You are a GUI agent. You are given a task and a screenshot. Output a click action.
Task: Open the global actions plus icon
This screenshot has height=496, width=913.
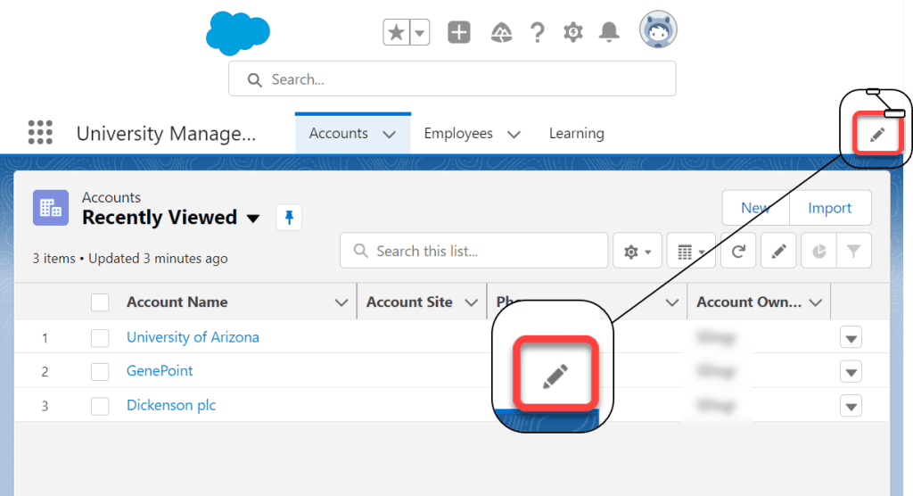(459, 32)
